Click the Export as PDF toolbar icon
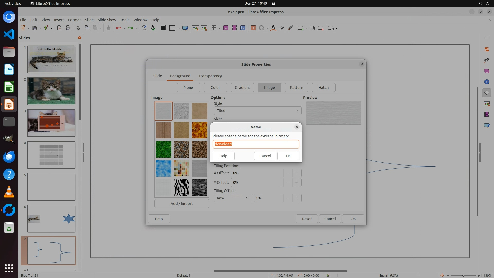494x278 pixels. pos(59,28)
